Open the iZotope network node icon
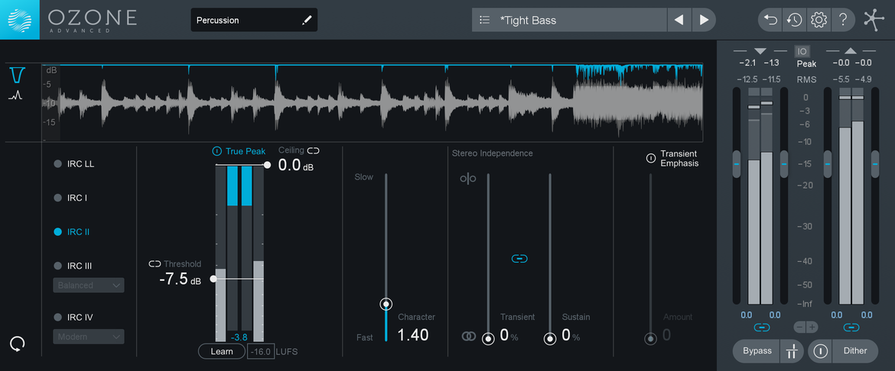 (873, 19)
